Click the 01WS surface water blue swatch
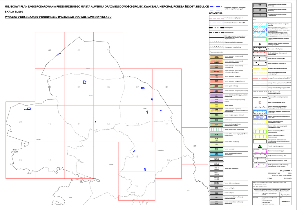This screenshot has height=210, width=297. click(216, 154)
